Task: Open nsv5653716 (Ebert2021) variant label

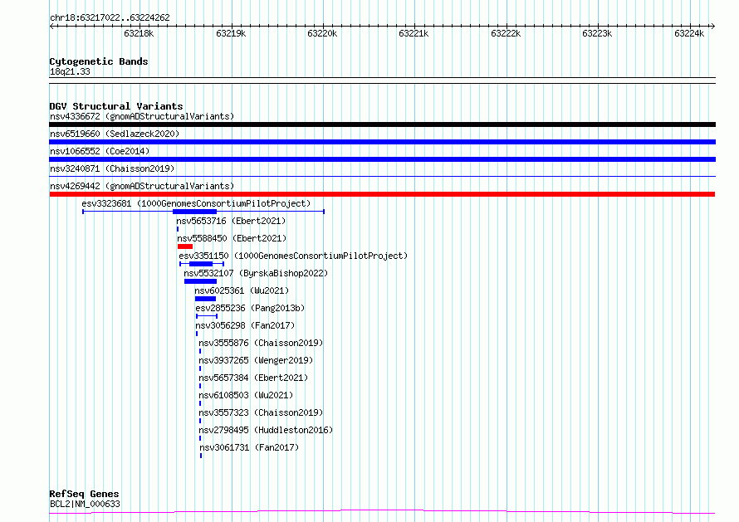Action: pyautogui.click(x=231, y=221)
